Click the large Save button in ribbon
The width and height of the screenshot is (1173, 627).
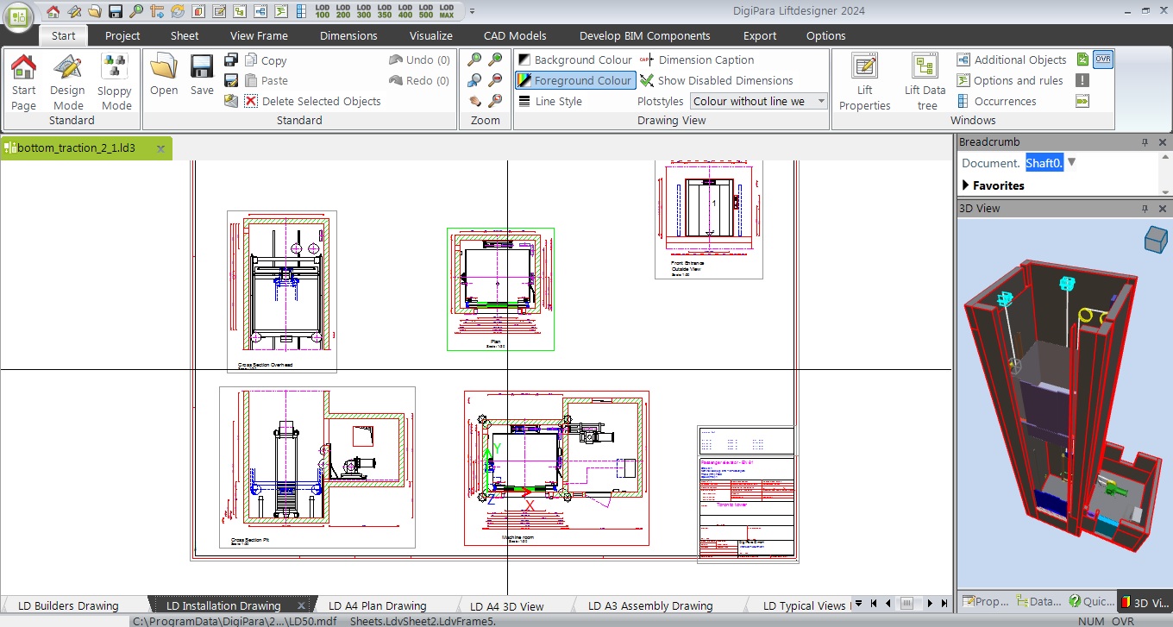202,75
